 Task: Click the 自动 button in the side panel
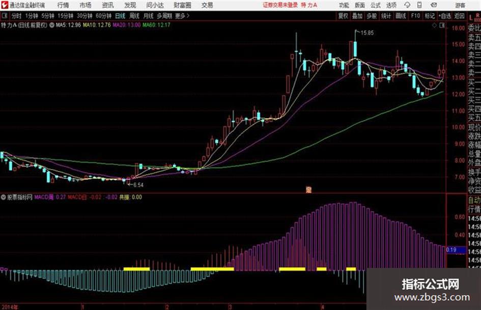tap(474, 201)
